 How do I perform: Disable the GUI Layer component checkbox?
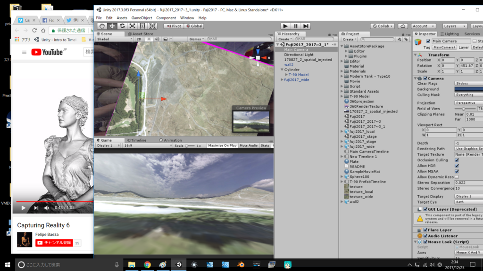click(425, 209)
